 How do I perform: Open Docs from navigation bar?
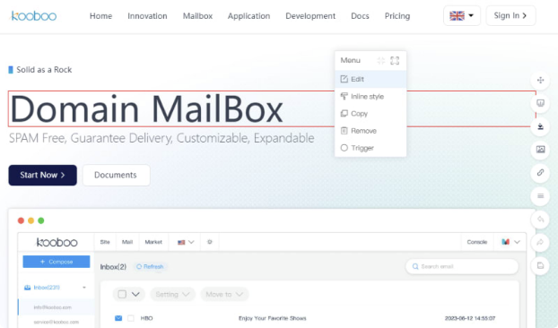(x=360, y=16)
